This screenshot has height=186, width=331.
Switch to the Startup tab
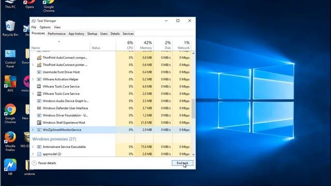point(92,34)
